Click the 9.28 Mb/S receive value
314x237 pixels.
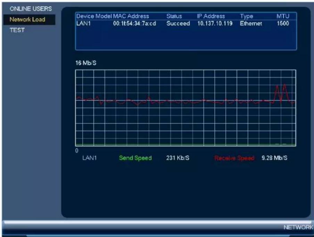point(274,158)
